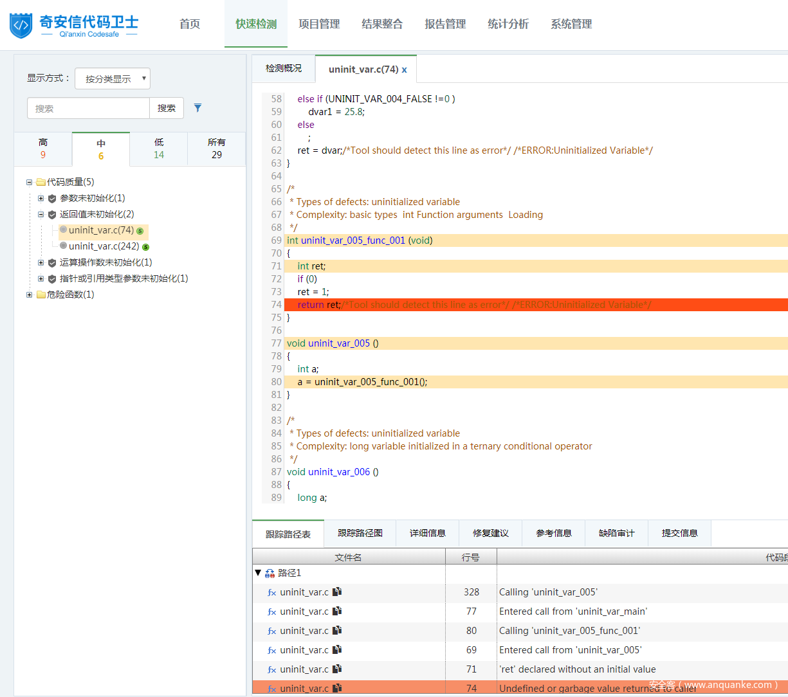Click green S badge beside uninit_var.c(74)

click(x=140, y=231)
